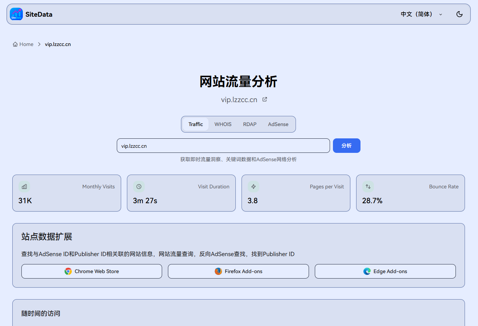
Task: Click the 网站流量分析 page title
Action: [238, 81]
